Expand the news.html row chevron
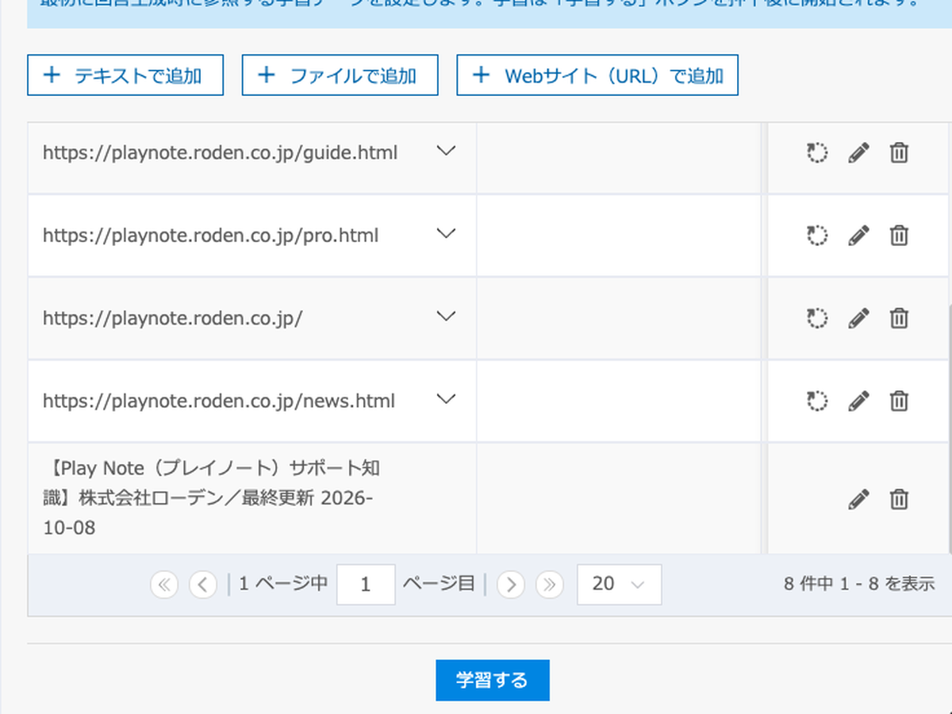The image size is (952, 714). tap(447, 398)
